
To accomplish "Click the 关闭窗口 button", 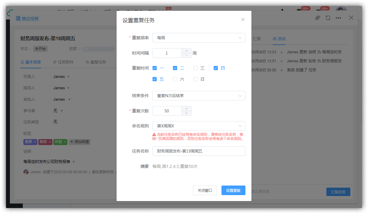I will [x=205, y=190].
